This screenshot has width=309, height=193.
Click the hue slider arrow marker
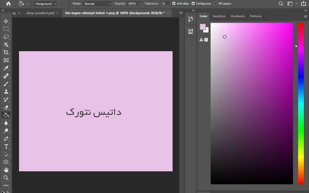coord(296,46)
